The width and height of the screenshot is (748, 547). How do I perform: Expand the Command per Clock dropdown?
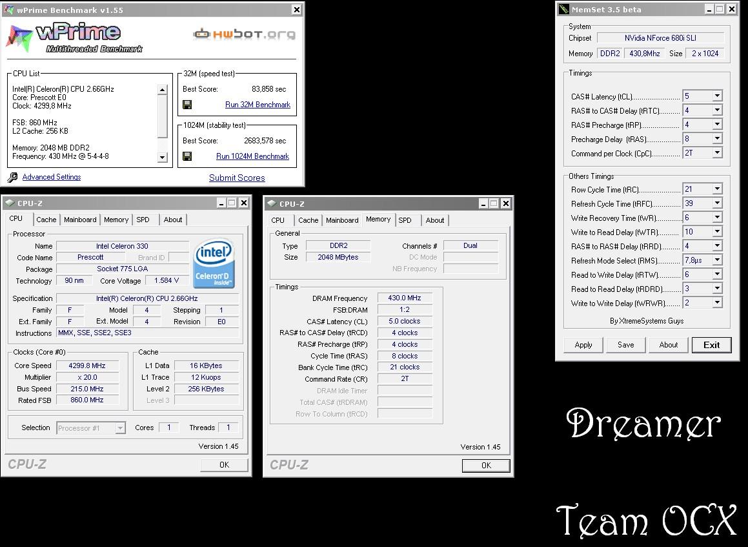(717, 153)
